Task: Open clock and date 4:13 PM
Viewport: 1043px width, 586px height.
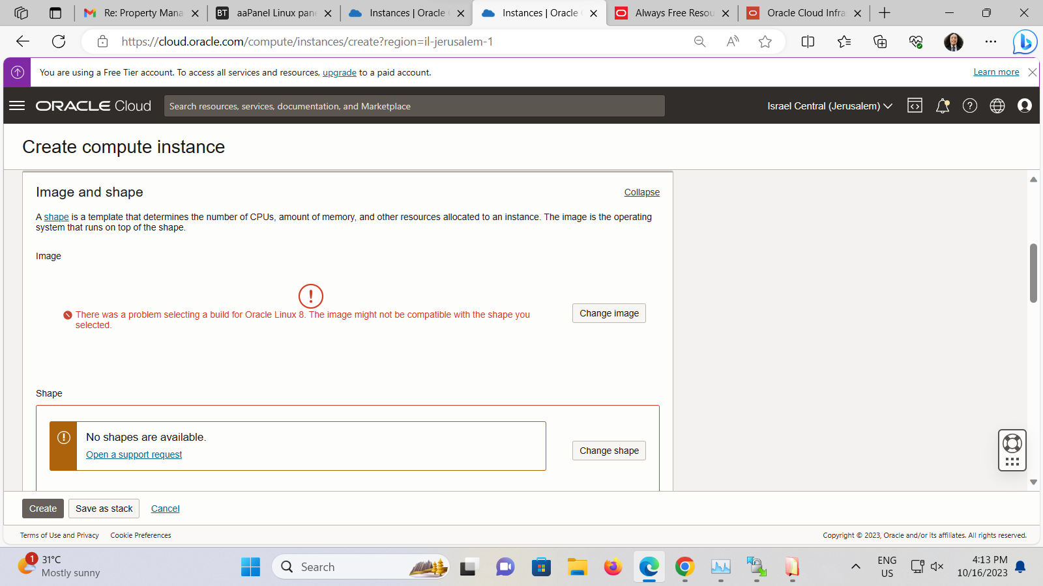Action: coord(982,566)
